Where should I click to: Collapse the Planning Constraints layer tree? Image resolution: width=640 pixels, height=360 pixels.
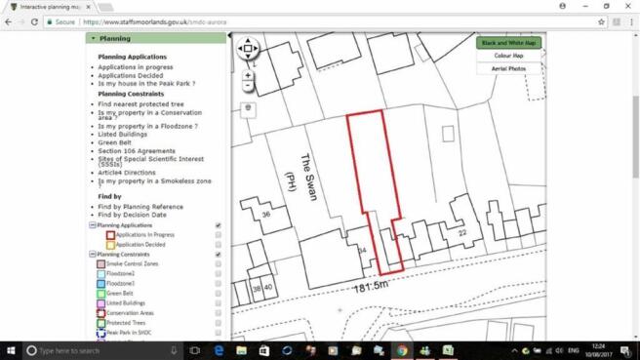pos(93,255)
